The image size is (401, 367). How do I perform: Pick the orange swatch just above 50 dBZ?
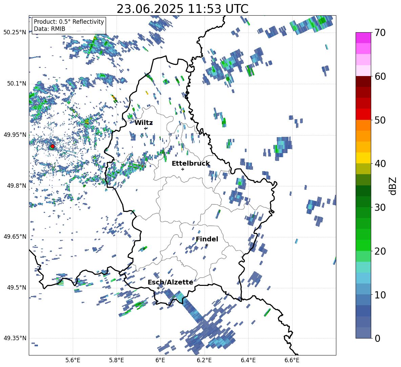click(x=363, y=125)
